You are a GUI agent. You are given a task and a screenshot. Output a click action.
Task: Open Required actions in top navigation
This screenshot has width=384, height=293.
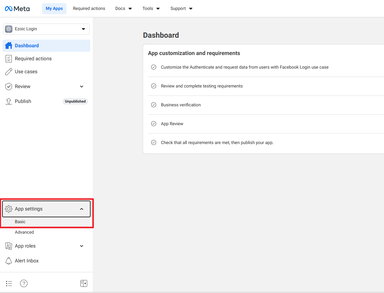(89, 9)
